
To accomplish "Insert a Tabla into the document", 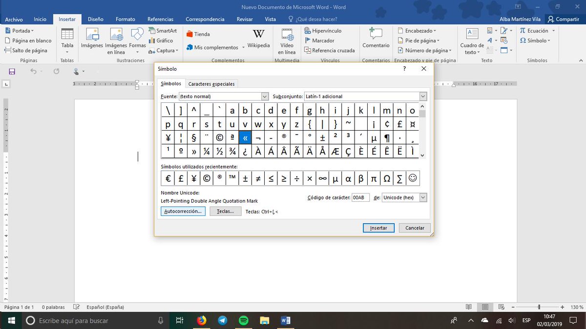I will pos(67,41).
